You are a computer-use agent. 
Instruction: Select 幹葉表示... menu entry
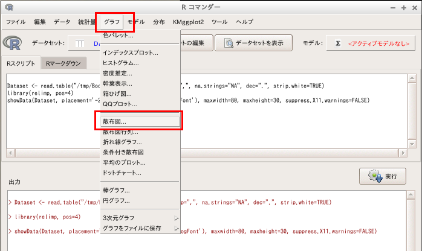[x=140, y=83]
